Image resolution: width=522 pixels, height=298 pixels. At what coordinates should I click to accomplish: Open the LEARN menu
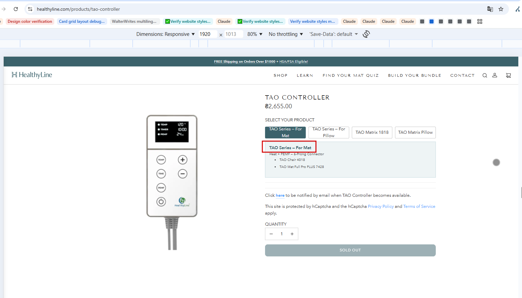click(x=305, y=75)
